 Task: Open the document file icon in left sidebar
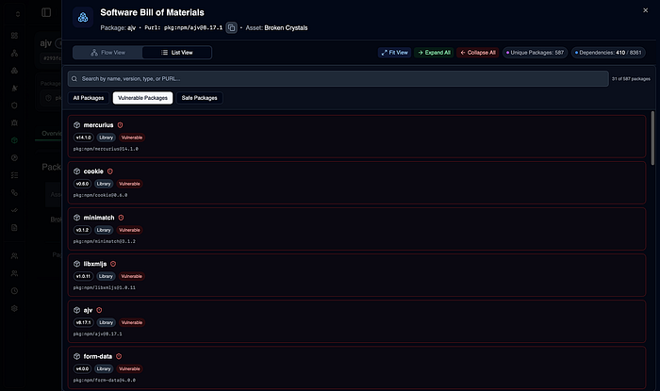(x=14, y=227)
